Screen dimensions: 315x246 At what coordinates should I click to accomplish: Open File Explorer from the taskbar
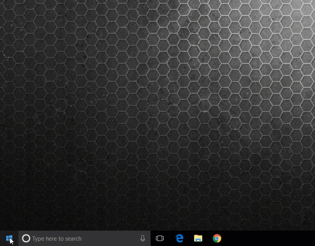click(x=198, y=238)
